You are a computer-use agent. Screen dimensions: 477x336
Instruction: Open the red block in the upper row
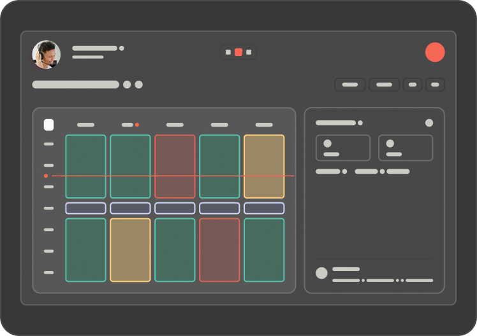175,166
